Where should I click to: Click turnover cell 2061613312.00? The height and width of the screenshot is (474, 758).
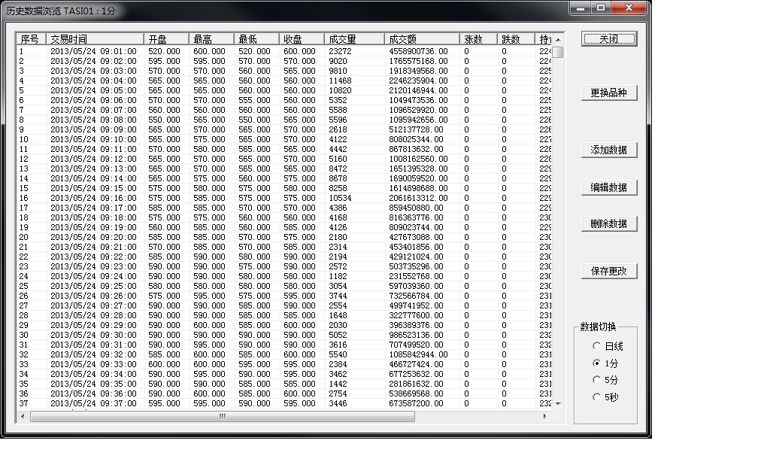point(419,198)
